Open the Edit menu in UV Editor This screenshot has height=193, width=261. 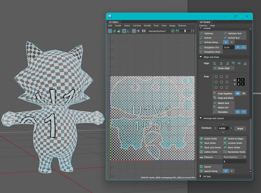110,26
